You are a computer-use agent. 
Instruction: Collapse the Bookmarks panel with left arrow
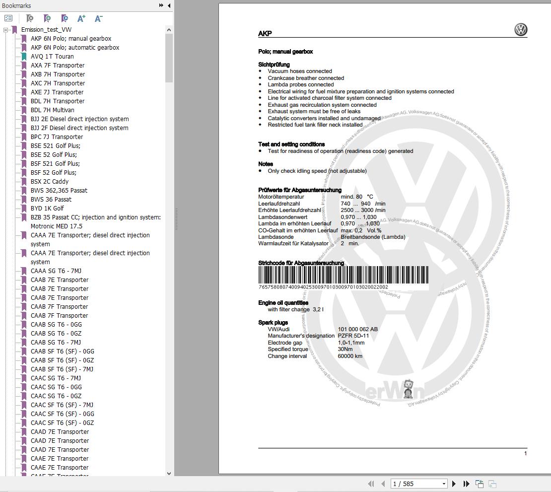point(169,5)
